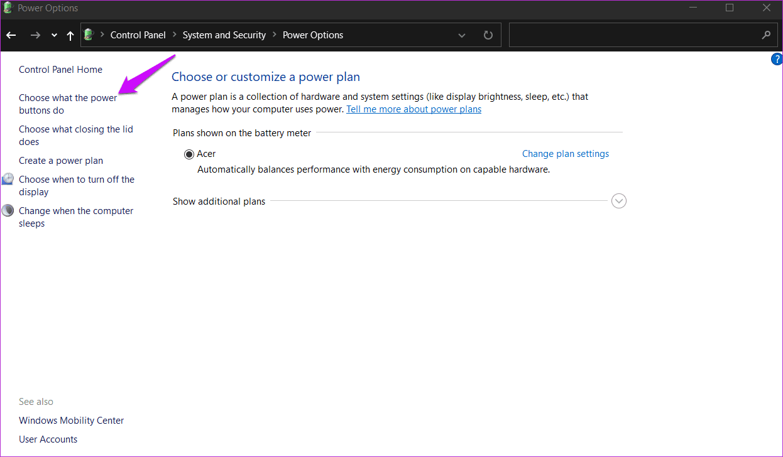Open Create a power plan
Screen dimensions: 783x457
pyautogui.click(x=61, y=161)
